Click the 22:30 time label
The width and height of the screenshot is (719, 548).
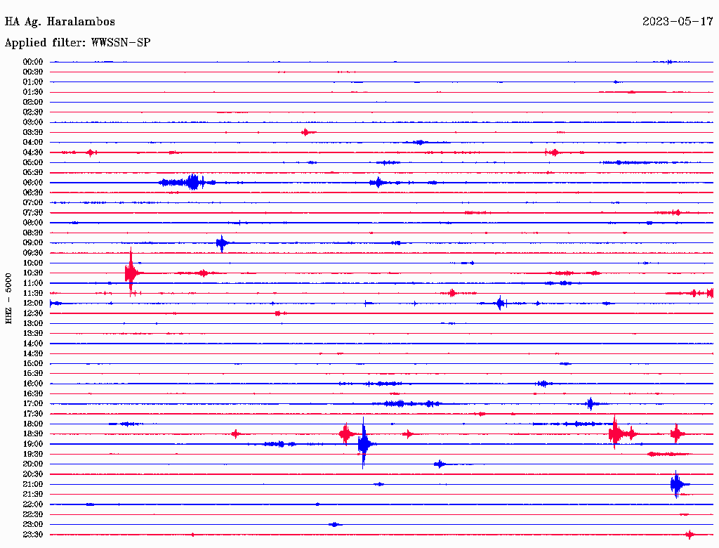[x=33, y=514]
